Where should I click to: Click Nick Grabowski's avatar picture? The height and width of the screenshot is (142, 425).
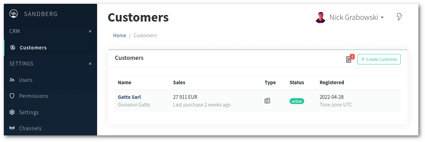coord(320,17)
